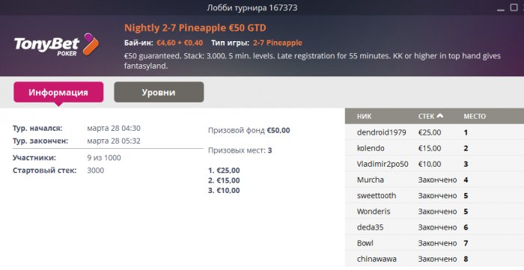Image resolution: width=524 pixels, height=270 pixels.
Task: Minimize the tournament lobby window
Action: click(500, 8)
